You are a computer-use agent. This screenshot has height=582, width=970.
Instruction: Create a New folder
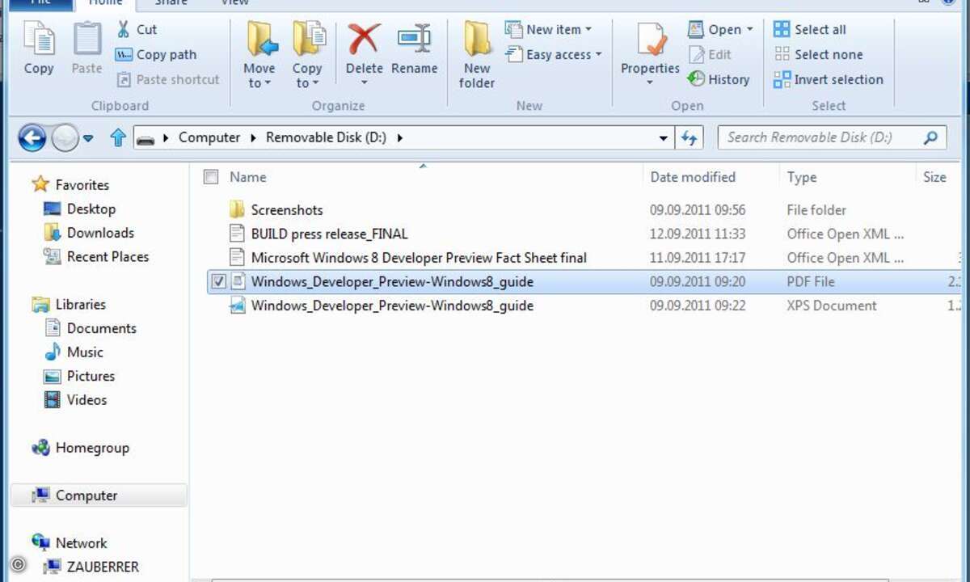477,54
